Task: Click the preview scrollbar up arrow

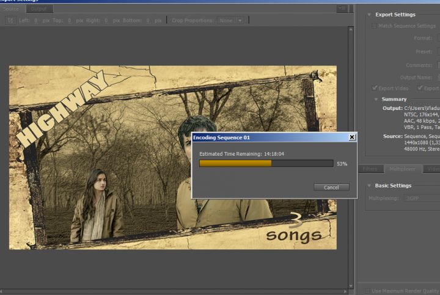Action: (x=351, y=29)
